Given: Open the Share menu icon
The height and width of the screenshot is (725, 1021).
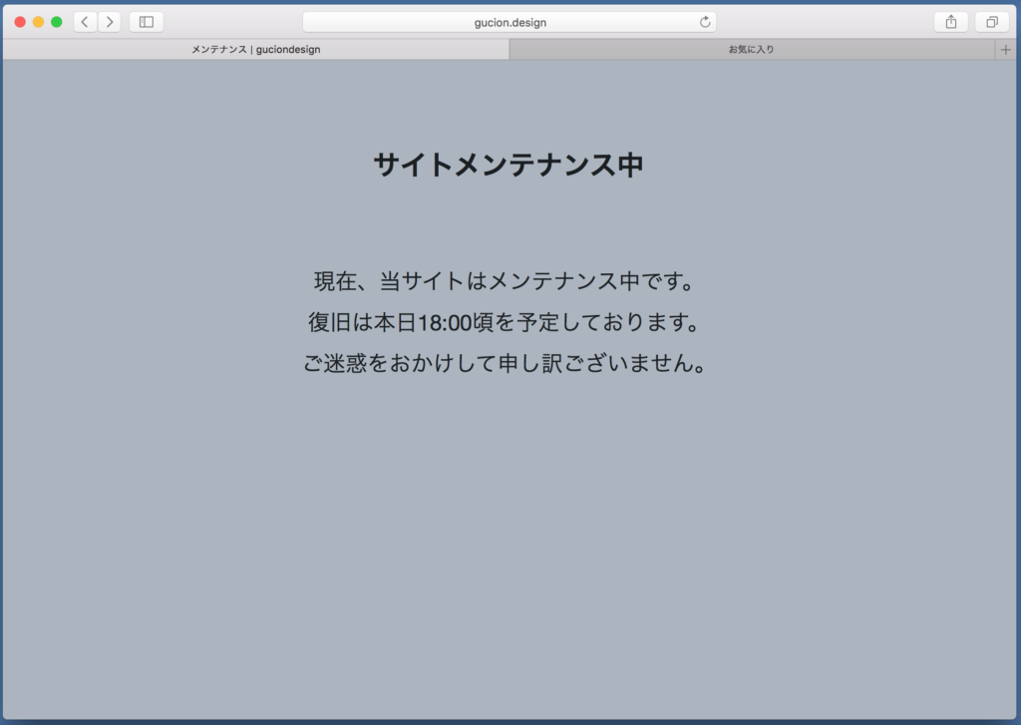Looking at the screenshot, I should click(x=950, y=22).
